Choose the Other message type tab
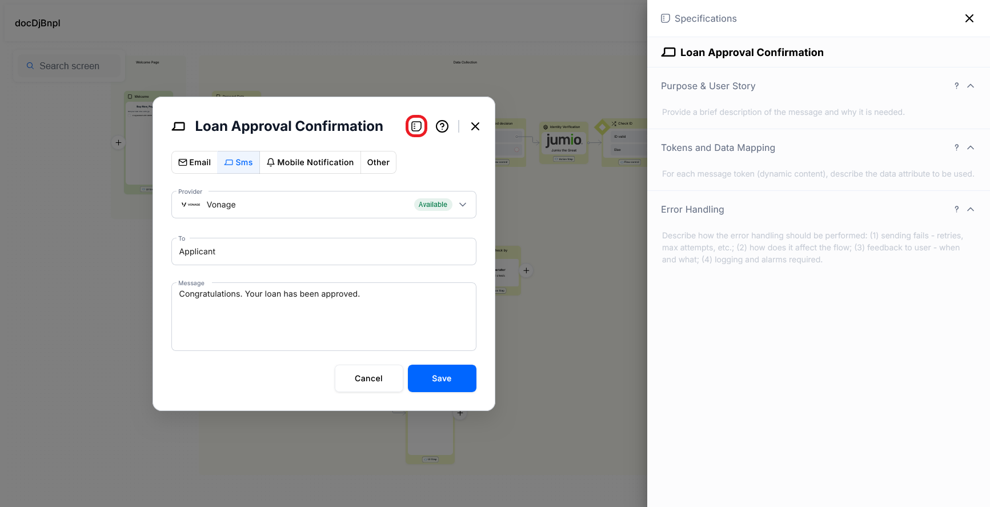 (x=378, y=162)
